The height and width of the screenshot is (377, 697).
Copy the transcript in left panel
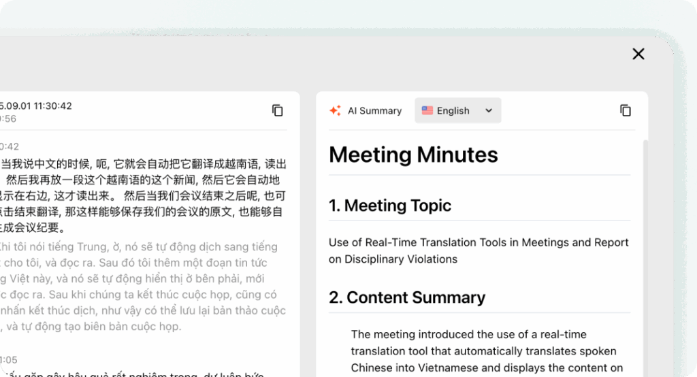[278, 110]
